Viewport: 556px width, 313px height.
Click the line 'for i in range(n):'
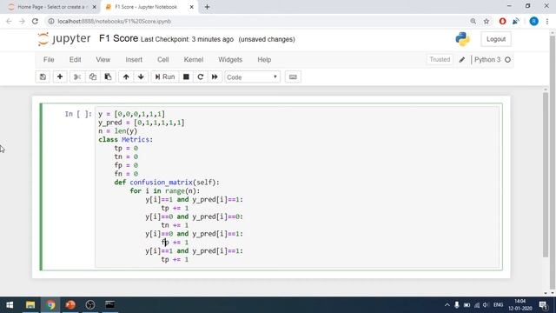(165, 190)
